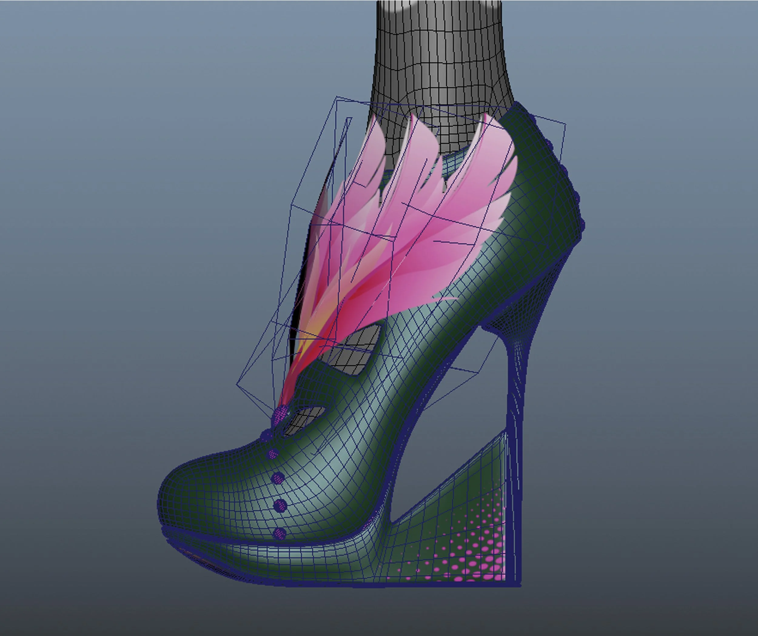Viewport: 758px width, 636px height.
Task: Click the second purple stud from top
Action: click(277, 479)
